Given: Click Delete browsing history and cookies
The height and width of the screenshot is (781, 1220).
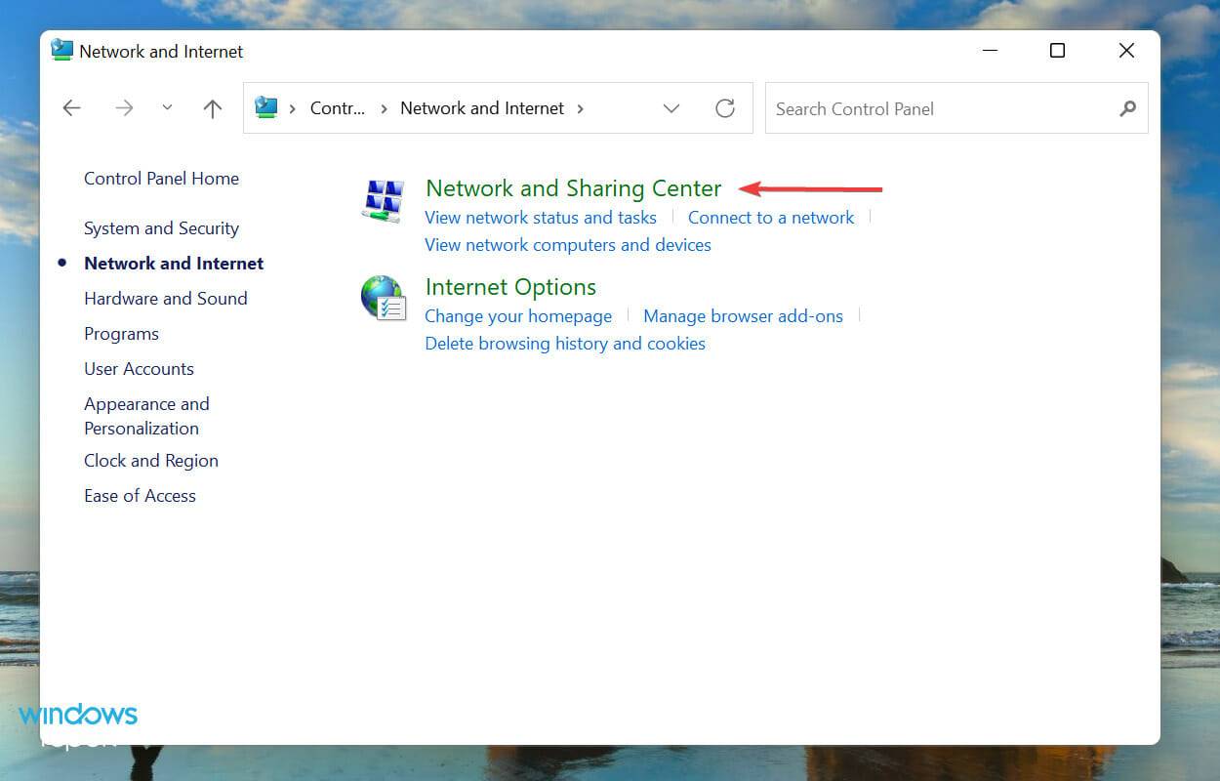Looking at the screenshot, I should click(x=564, y=343).
